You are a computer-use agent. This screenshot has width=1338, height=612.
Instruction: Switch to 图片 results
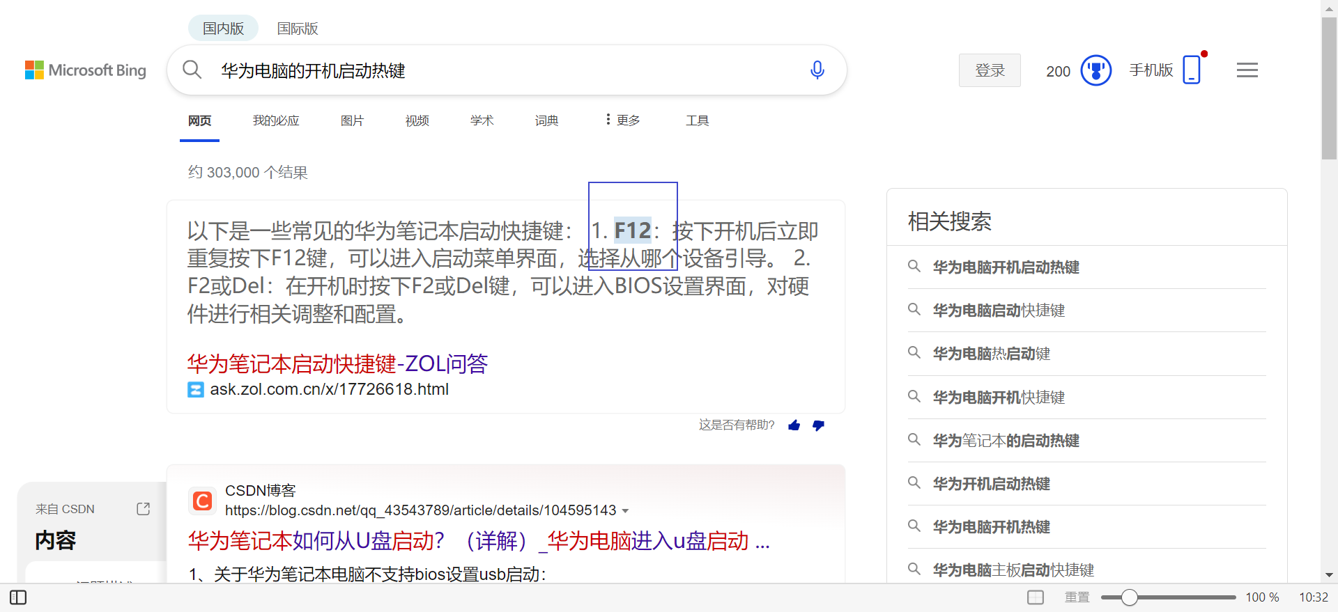point(352,120)
